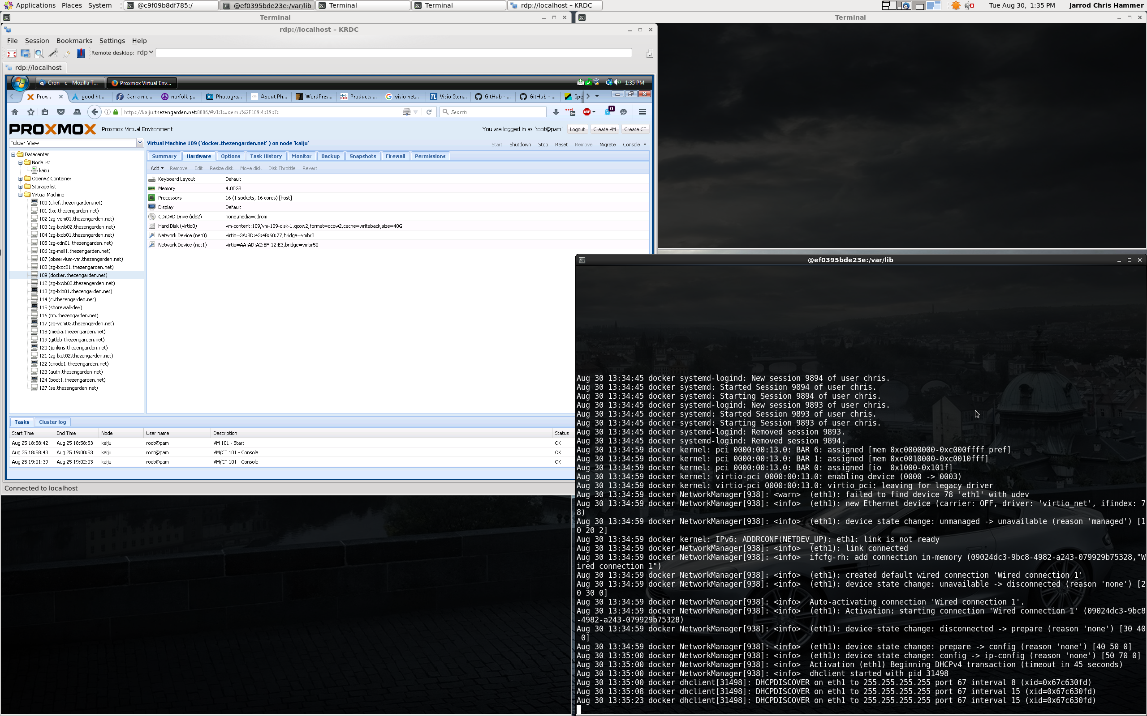This screenshot has height=716, width=1147.
Task: Switch to @c9f09b8df785 taskbar window
Action: pyautogui.click(x=172, y=6)
